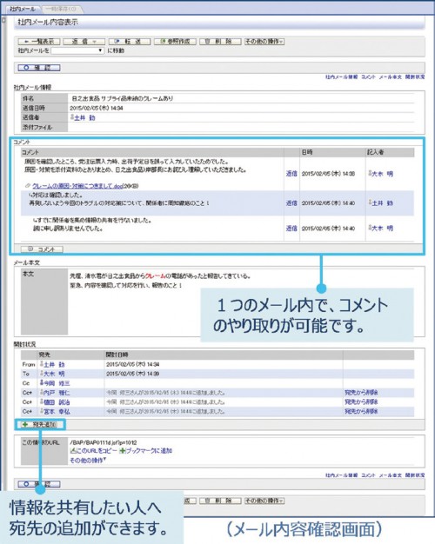
Task: Jump to メール本文 anchor link at top right
Action: [390, 77]
